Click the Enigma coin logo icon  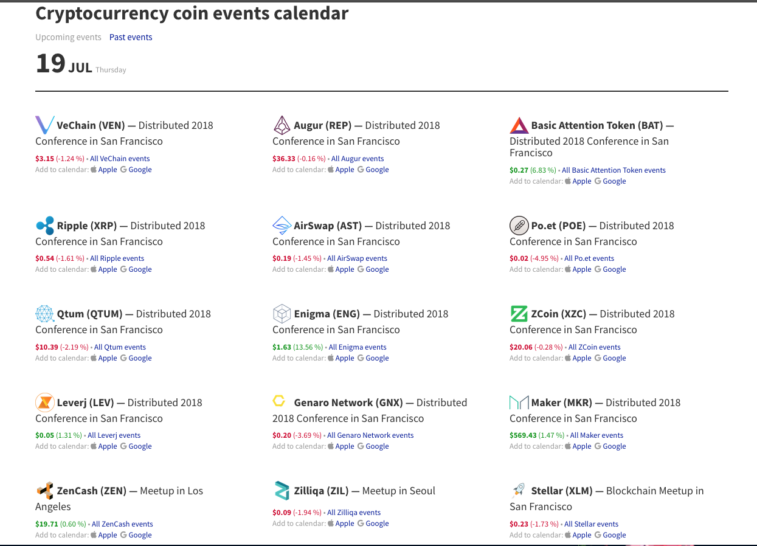click(282, 314)
